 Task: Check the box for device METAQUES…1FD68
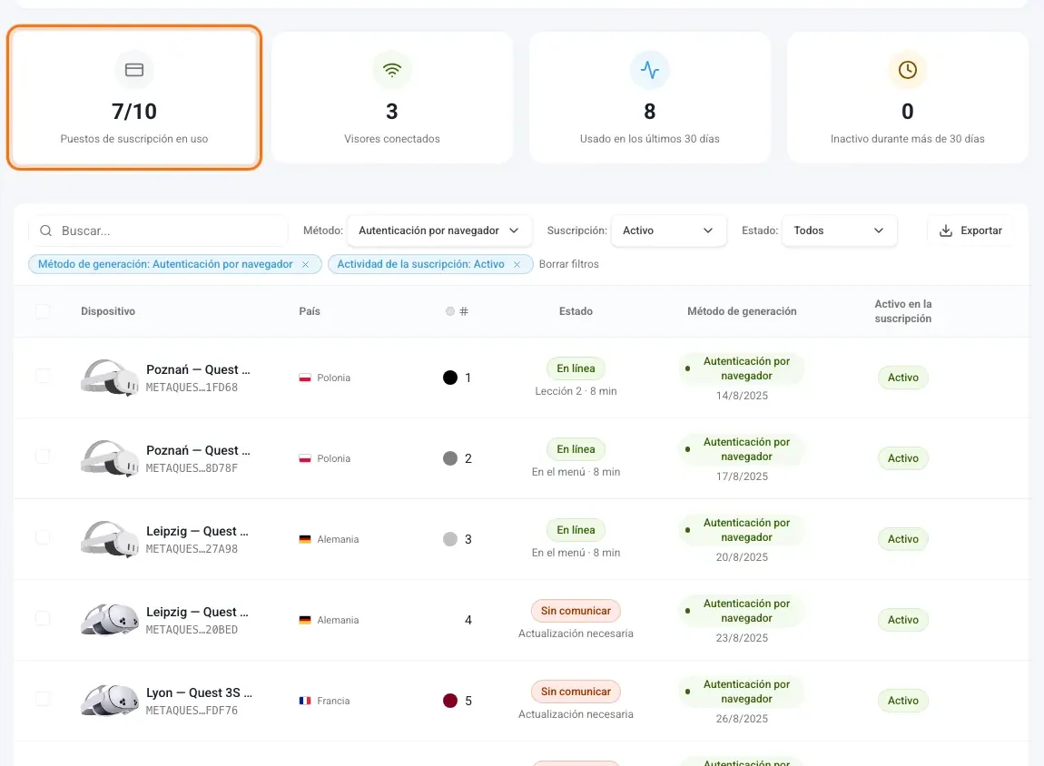[x=43, y=376]
